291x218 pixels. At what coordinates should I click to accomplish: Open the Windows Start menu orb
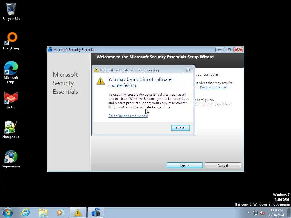click(x=8, y=212)
